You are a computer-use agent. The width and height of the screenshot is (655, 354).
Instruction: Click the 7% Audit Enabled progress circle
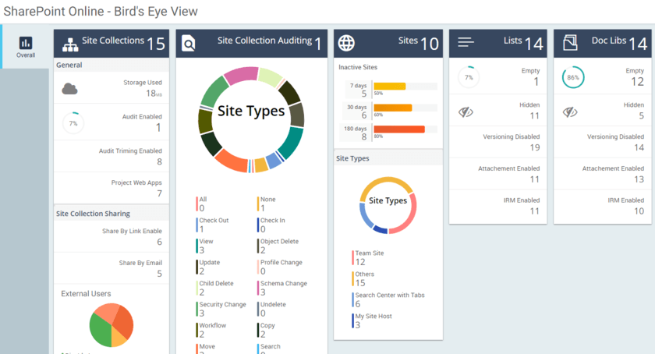73,123
